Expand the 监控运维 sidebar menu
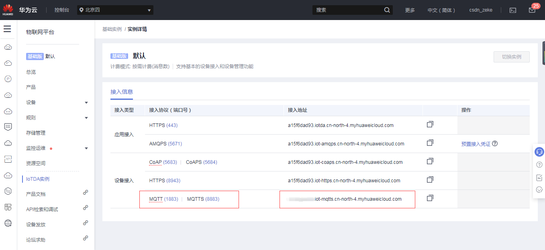 (x=86, y=148)
